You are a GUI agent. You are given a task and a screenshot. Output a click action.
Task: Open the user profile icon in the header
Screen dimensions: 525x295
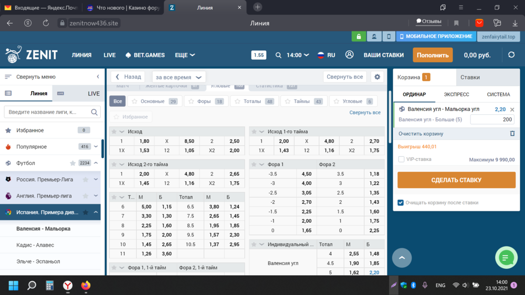[349, 55]
